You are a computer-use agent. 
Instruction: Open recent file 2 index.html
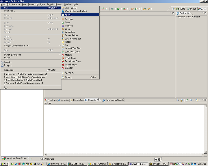tap(31, 77)
